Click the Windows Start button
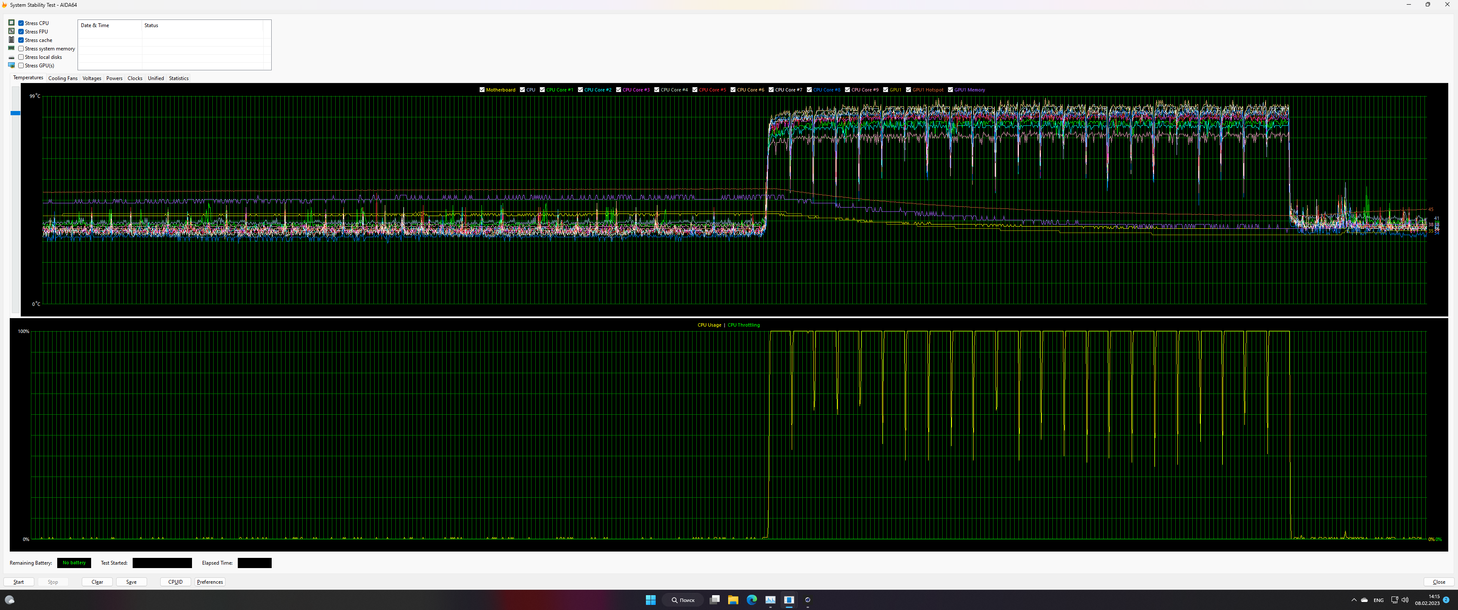This screenshot has height=610, width=1458. tap(650, 600)
